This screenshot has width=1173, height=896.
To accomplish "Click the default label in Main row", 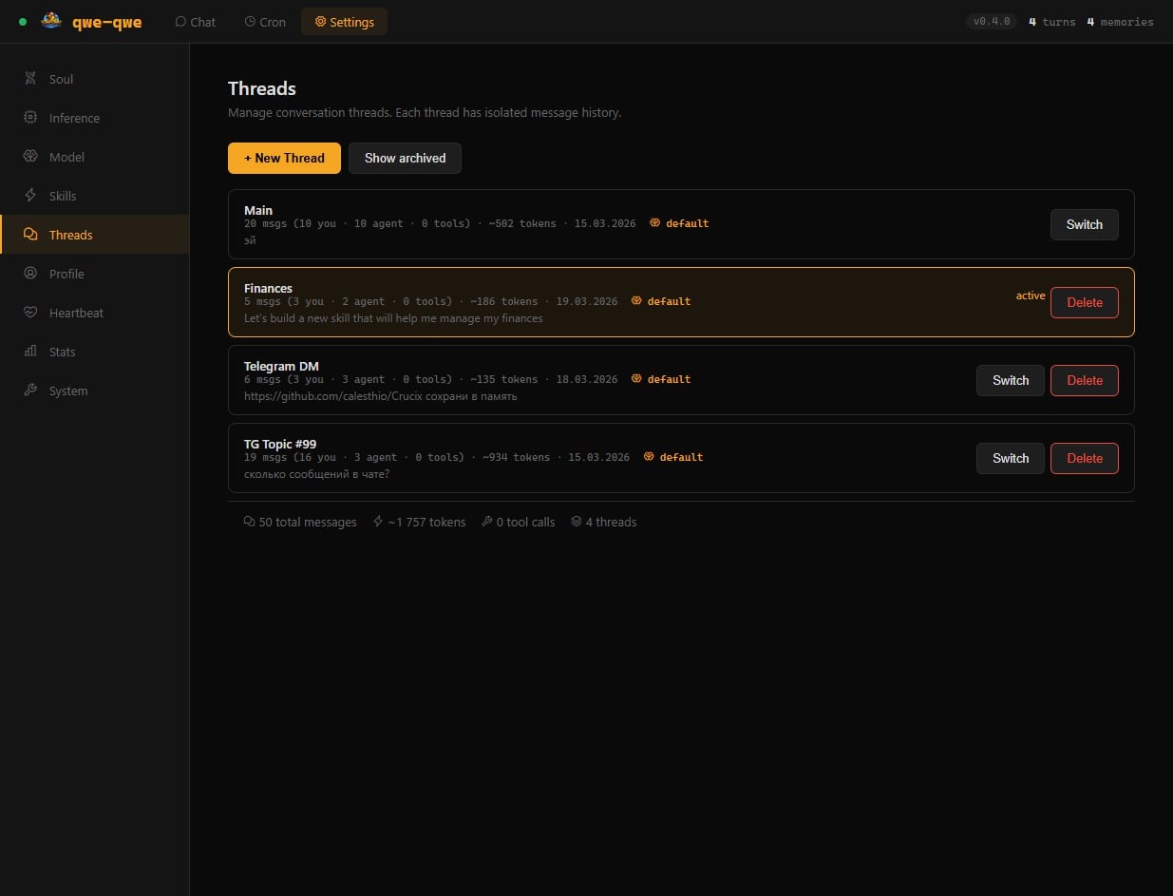I will (688, 223).
